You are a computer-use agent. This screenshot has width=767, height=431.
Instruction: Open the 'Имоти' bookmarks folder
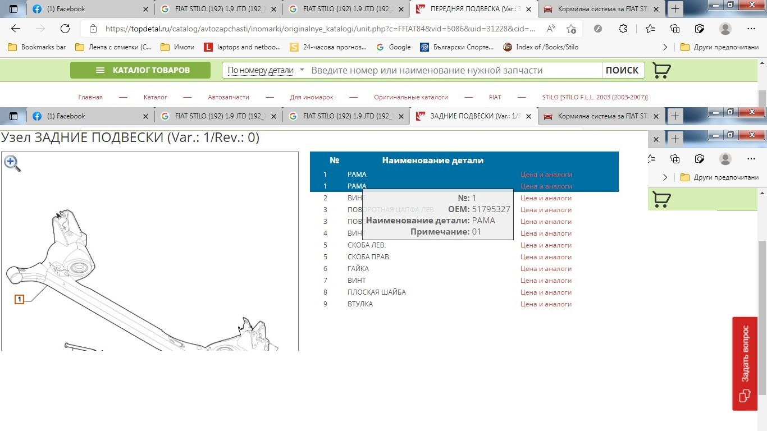pos(177,47)
